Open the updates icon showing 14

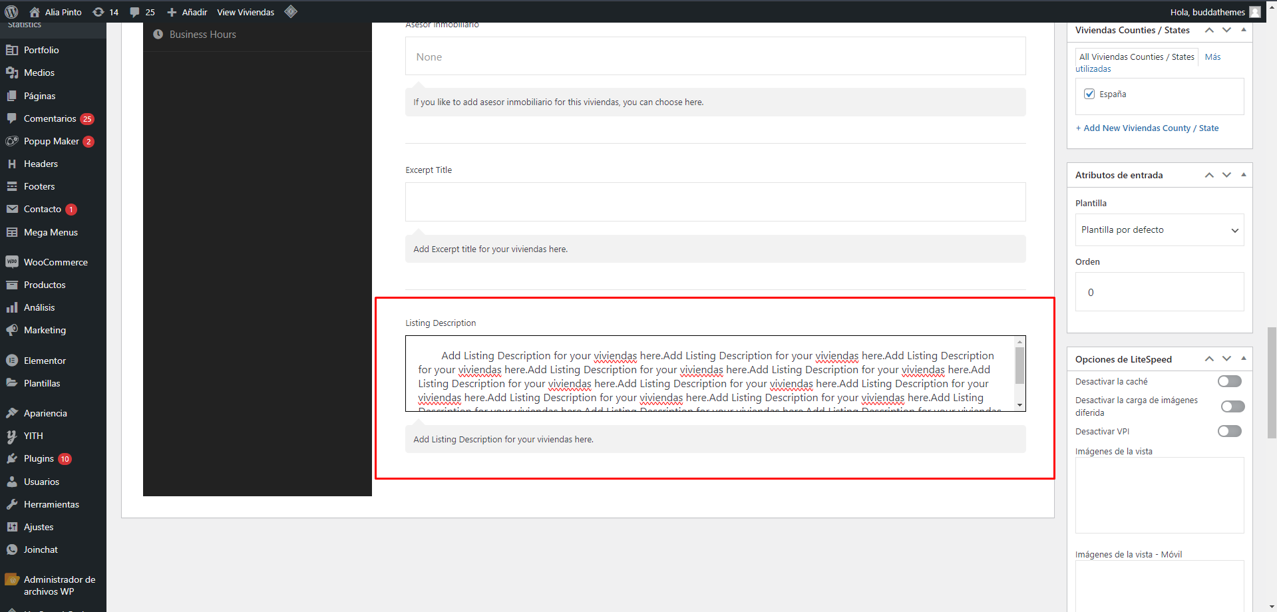[x=98, y=12]
